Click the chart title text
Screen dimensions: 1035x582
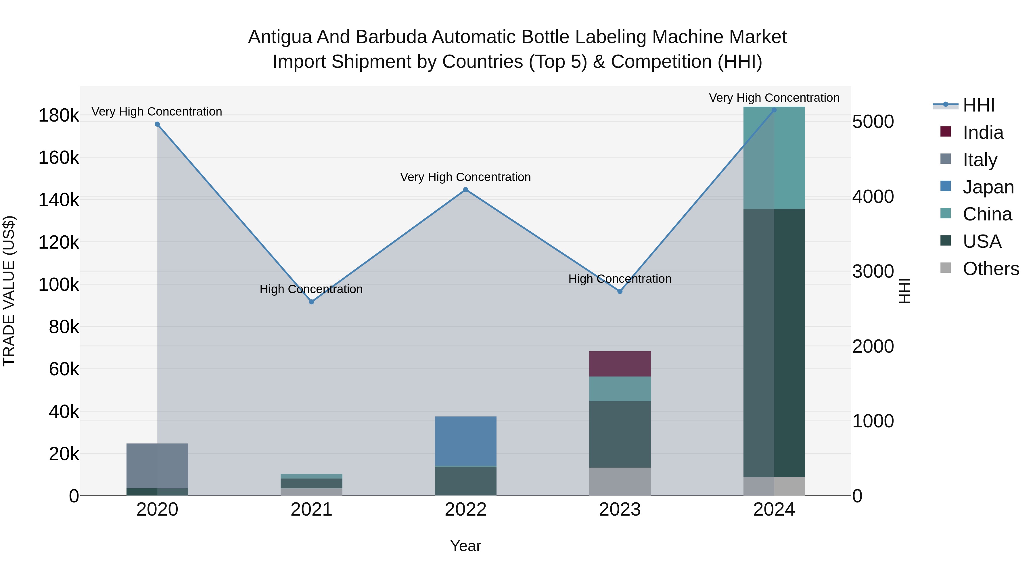point(517,49)
